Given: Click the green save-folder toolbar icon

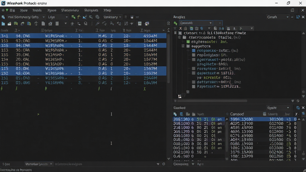Looking at the screenshot, I should [16, 24].
